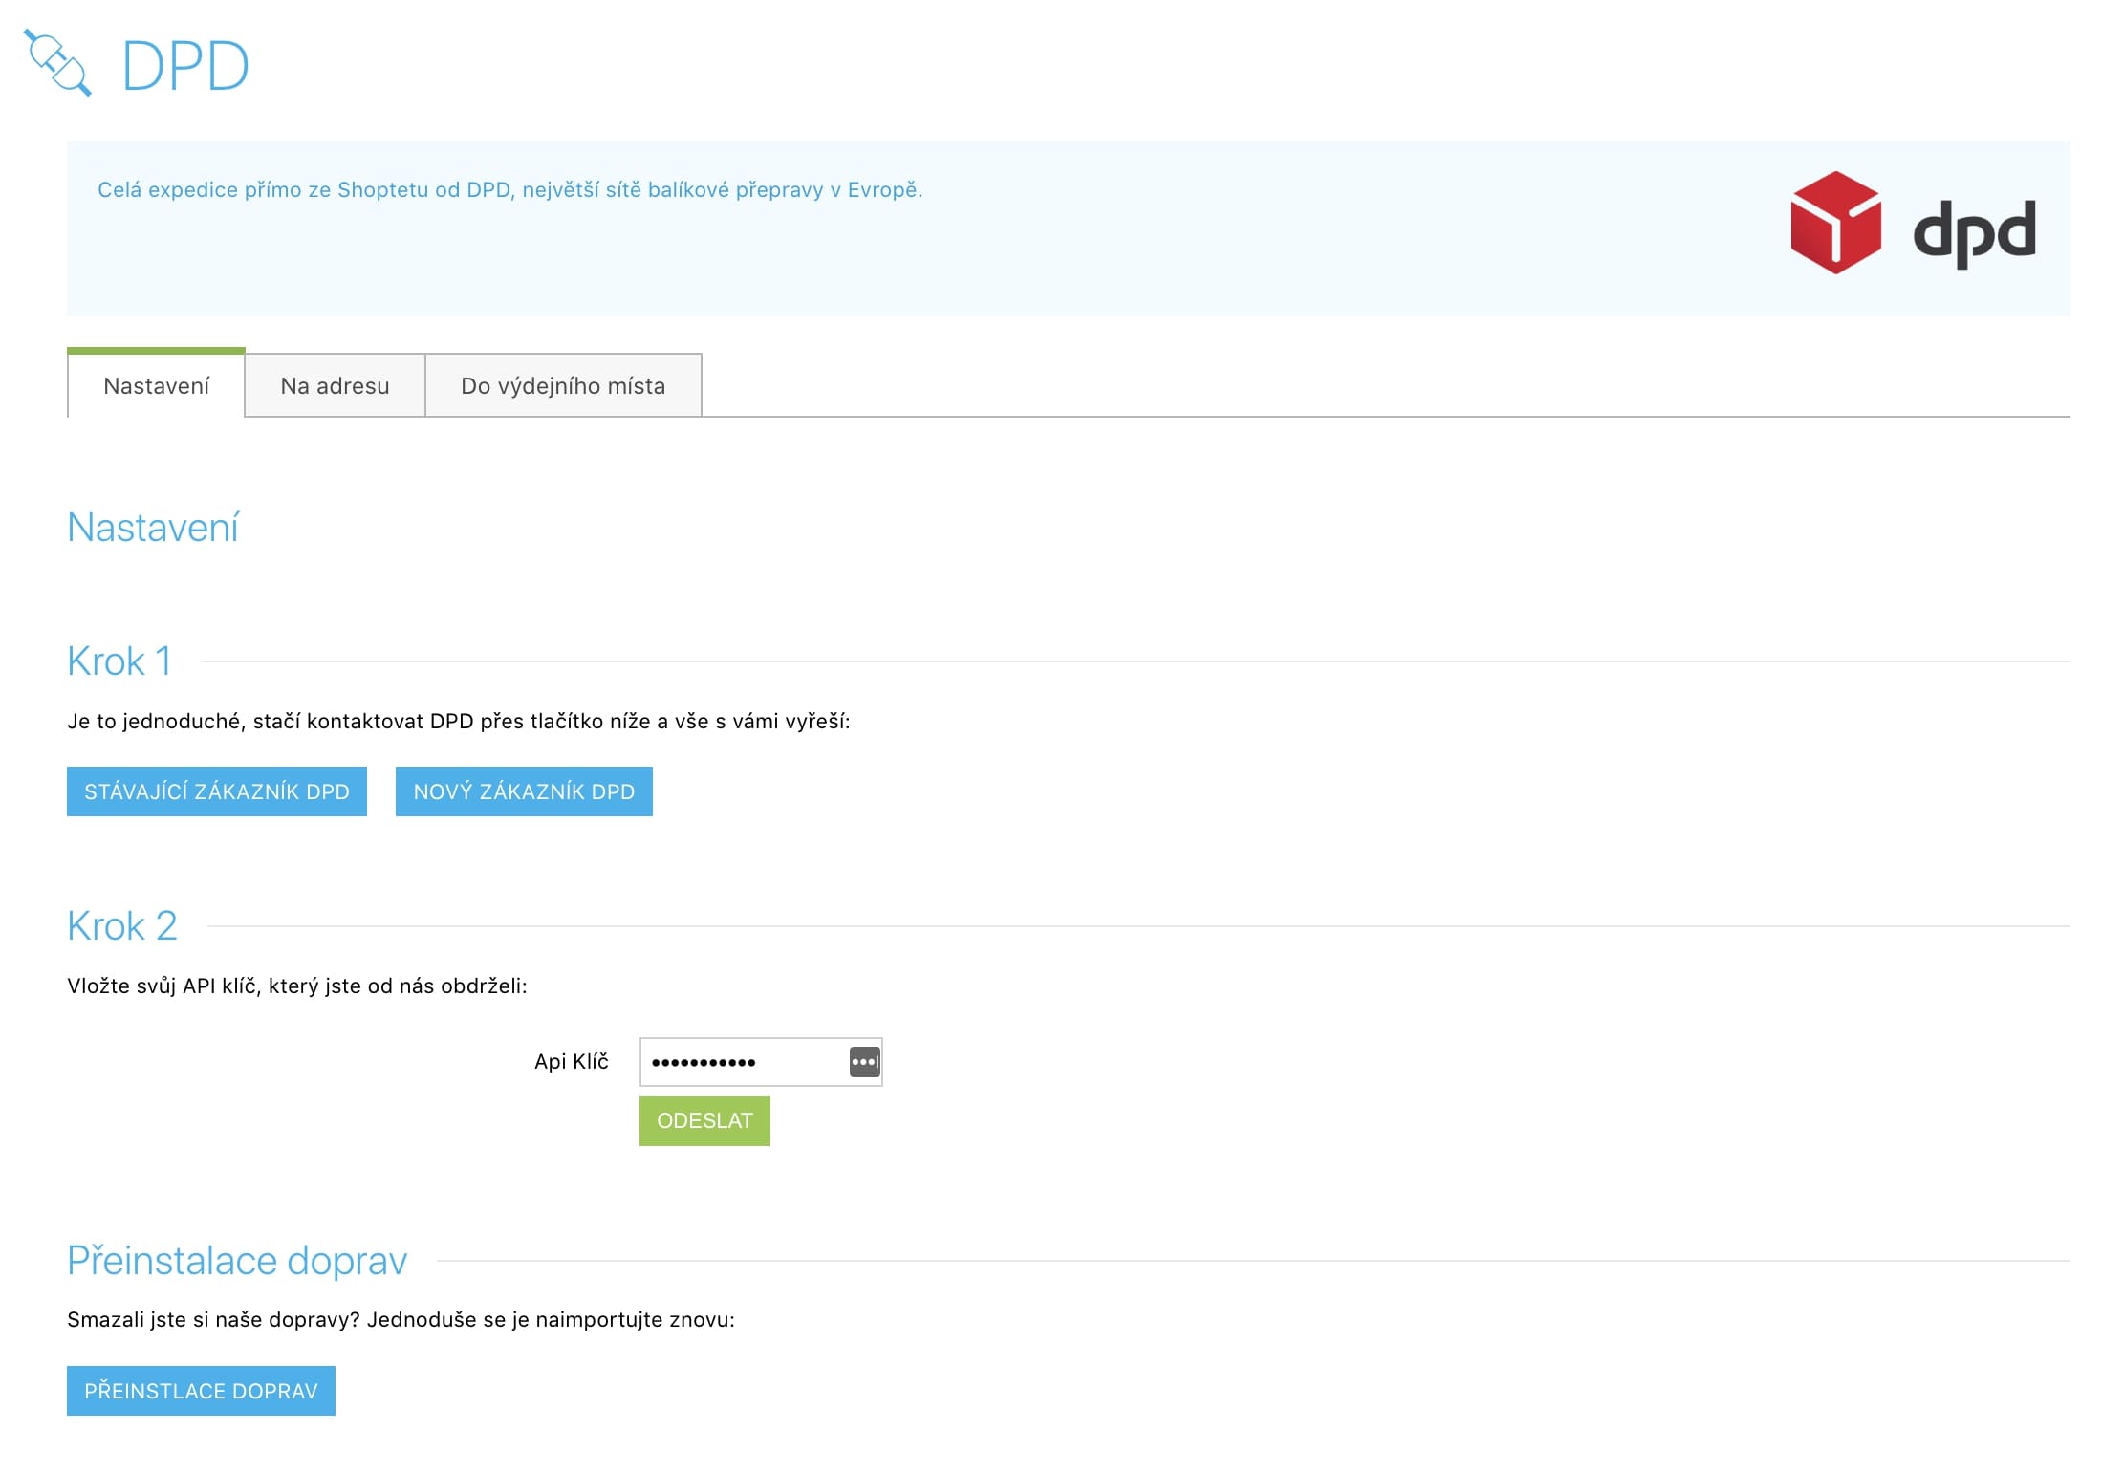Image resolution: width=2124 pixels, height=1474 pixels.
Task: Open the Do výdejního místa tab
Action: point(563,385)
